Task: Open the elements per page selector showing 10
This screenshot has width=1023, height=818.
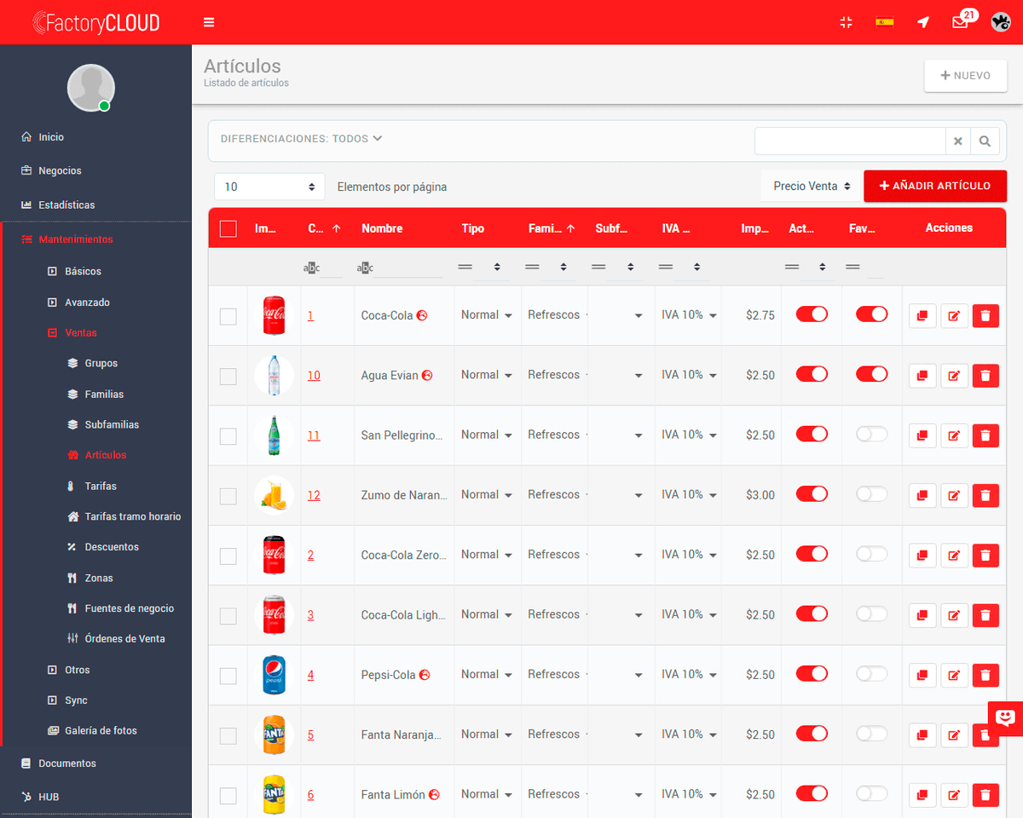Action: point(269,187)
